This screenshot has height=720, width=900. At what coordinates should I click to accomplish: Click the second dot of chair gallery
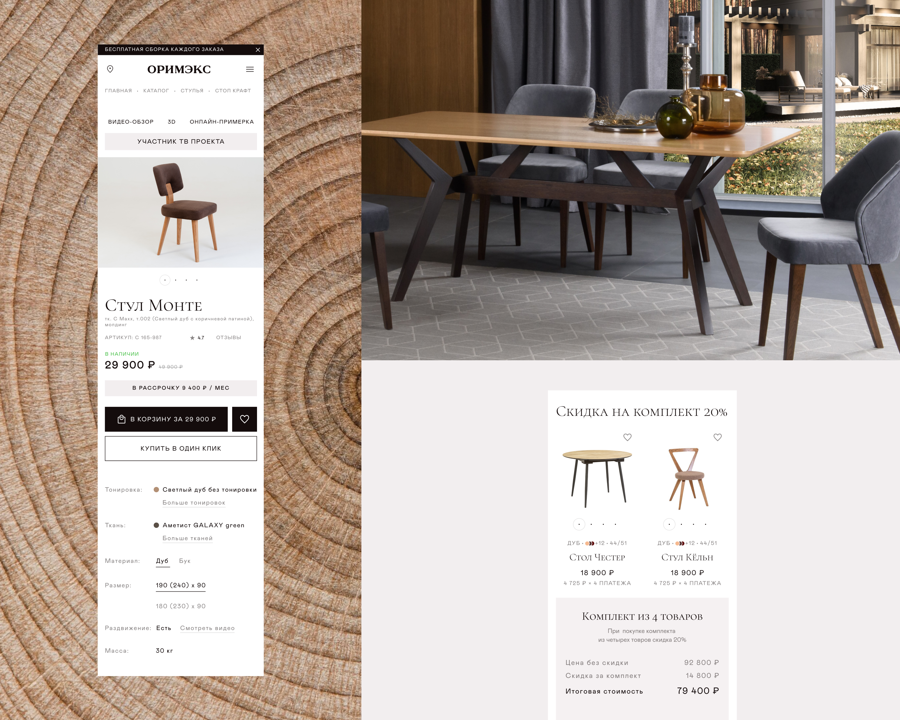tap(176, 280)
